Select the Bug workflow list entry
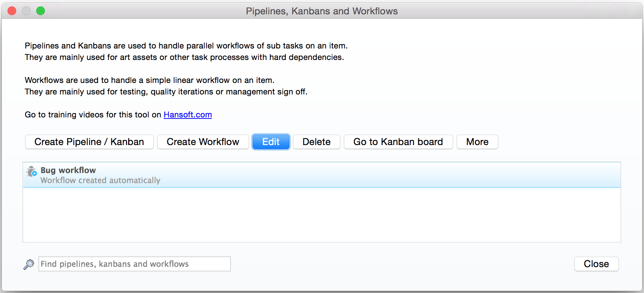 click(x=322, y=175)
